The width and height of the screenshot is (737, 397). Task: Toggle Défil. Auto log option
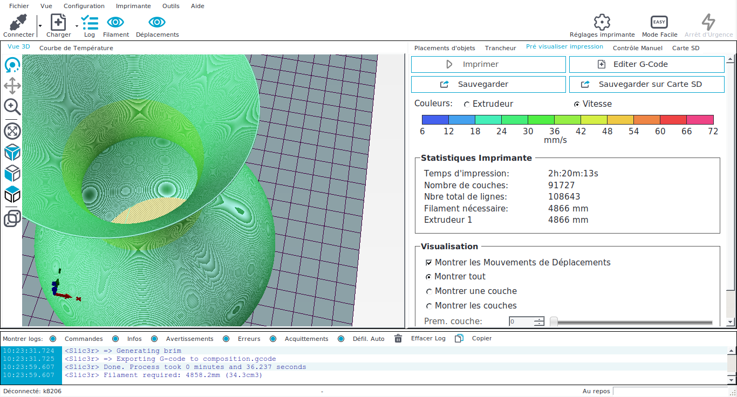[x=341, y=339]
